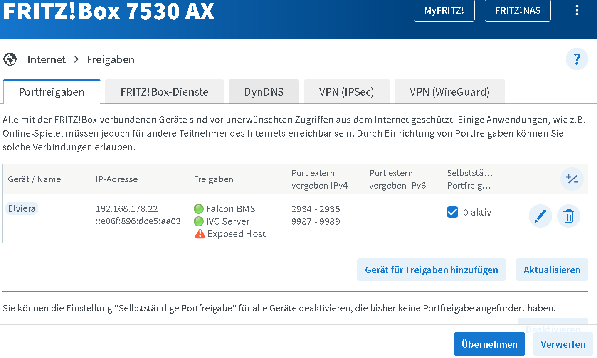Click the Exposed Host entry text
Image resolution: width=597 pixels, height=358 pixels.
click(x=237, y=234)
